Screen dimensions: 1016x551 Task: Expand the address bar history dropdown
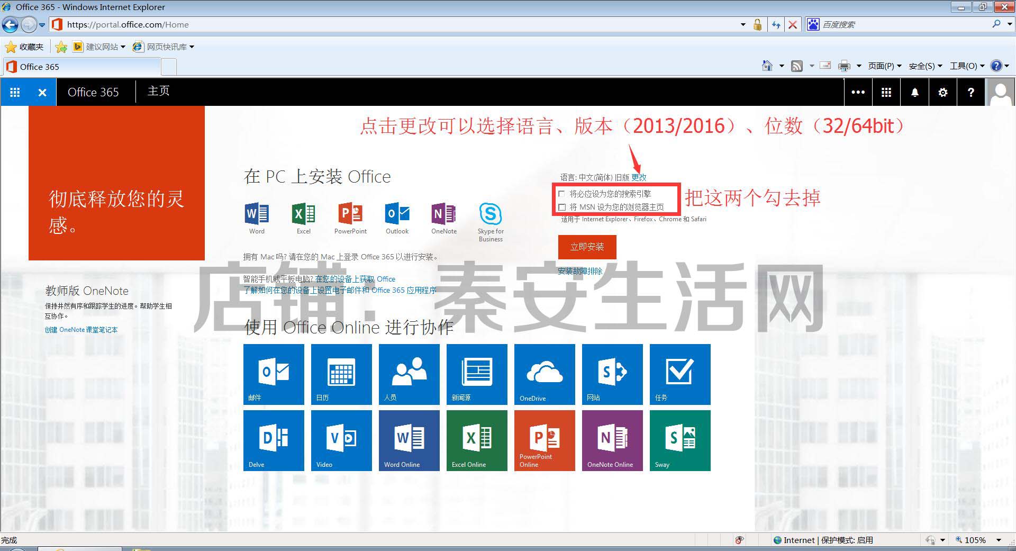[743, 24]
